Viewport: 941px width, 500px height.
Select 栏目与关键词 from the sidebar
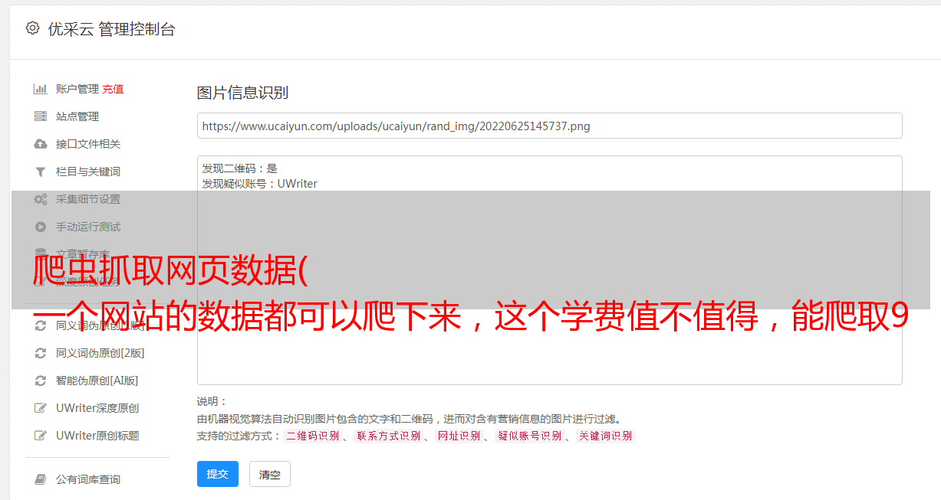click(x=88, y=172)
